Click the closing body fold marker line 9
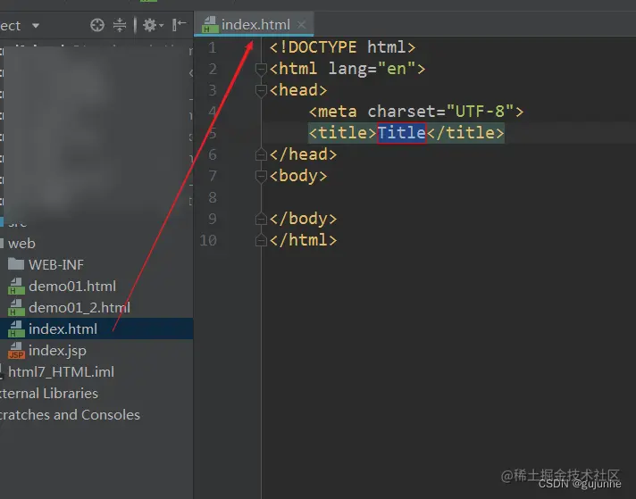Image resolution: width=636 pixels, height=499 pixels. (261, 219)
